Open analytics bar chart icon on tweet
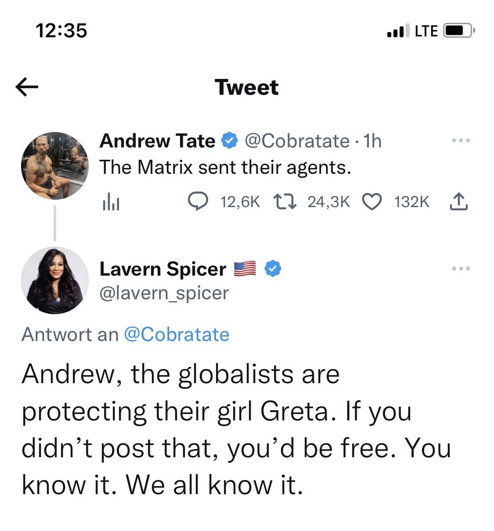 click(111, 203)
